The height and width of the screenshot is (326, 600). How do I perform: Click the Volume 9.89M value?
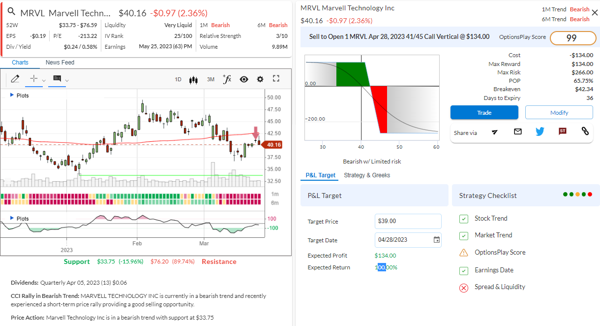tap(279, 47)
